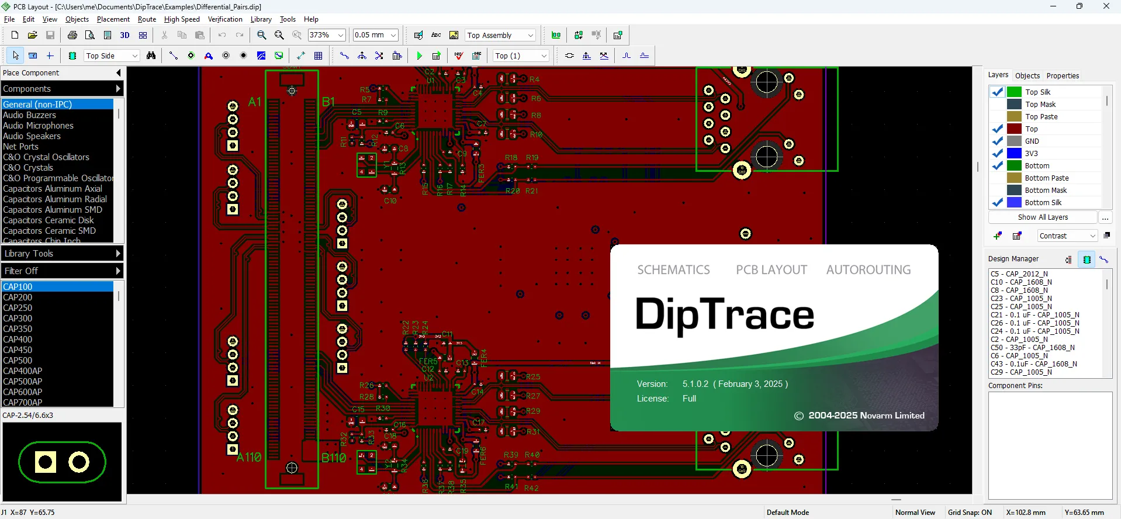The image size is (1121, 519).
Task: Toggle visibility of GND layer
Action: [x=998, y=141]
